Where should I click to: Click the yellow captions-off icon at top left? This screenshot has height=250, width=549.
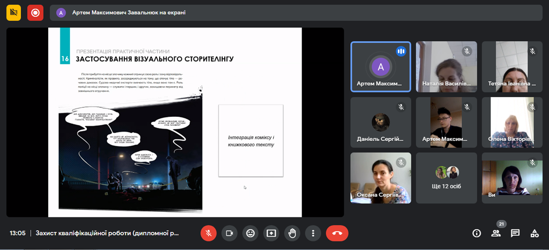(x=14, y=13)
